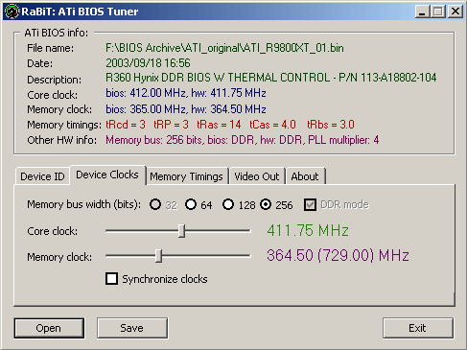Toggle the DDR mode checkbox

click(310, 204)
